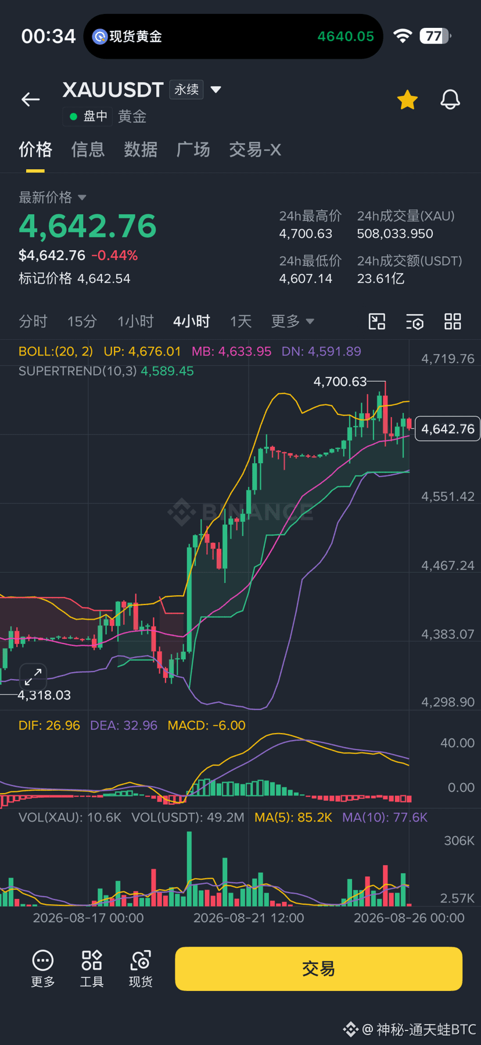Screen dimensions: 481x1045
Task: Expand the 更多 intervals dropdown
Action: 292,321
